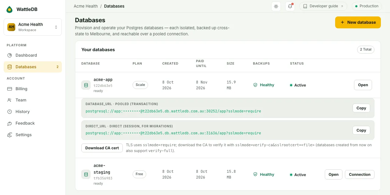This screenshot has height=195, width=390.
Task: Click the 15.8 MB size value
Action: click(231, 174)
